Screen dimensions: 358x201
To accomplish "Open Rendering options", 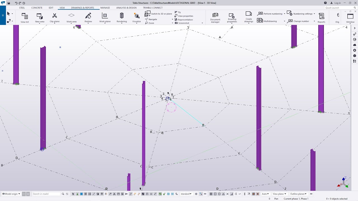I will pos(122,18).
